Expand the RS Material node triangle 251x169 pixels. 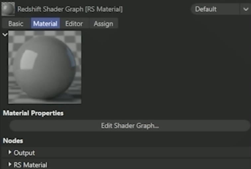[10, 164]
